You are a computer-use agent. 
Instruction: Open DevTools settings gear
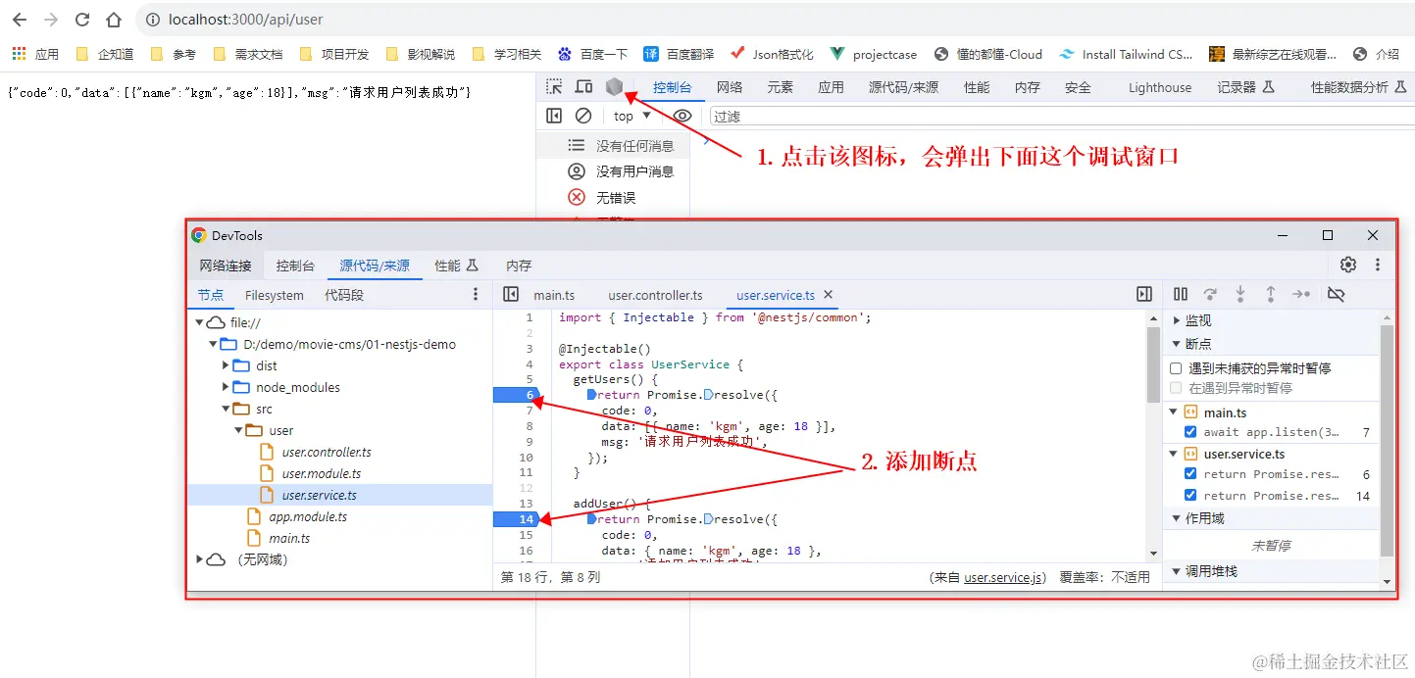[1348, 265]
